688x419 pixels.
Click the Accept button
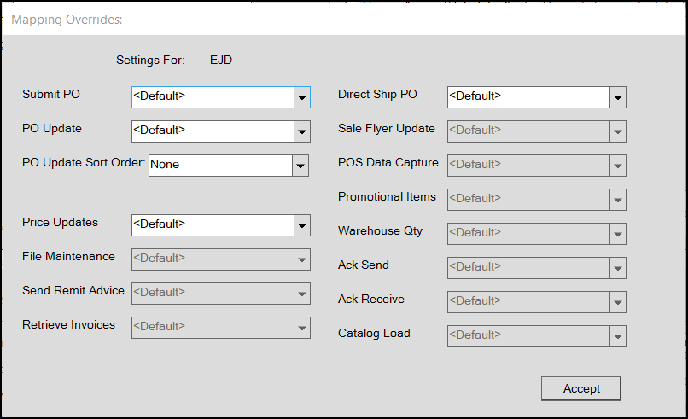581,389
